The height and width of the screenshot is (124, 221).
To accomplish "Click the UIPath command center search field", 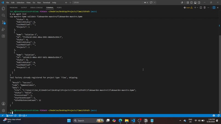I will tap(107, 2).
